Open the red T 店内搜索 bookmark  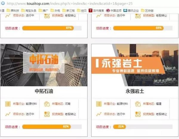96,11
